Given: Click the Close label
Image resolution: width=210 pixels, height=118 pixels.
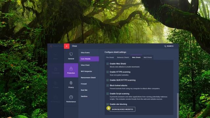Looking at the screenshot, I should 74,46.
